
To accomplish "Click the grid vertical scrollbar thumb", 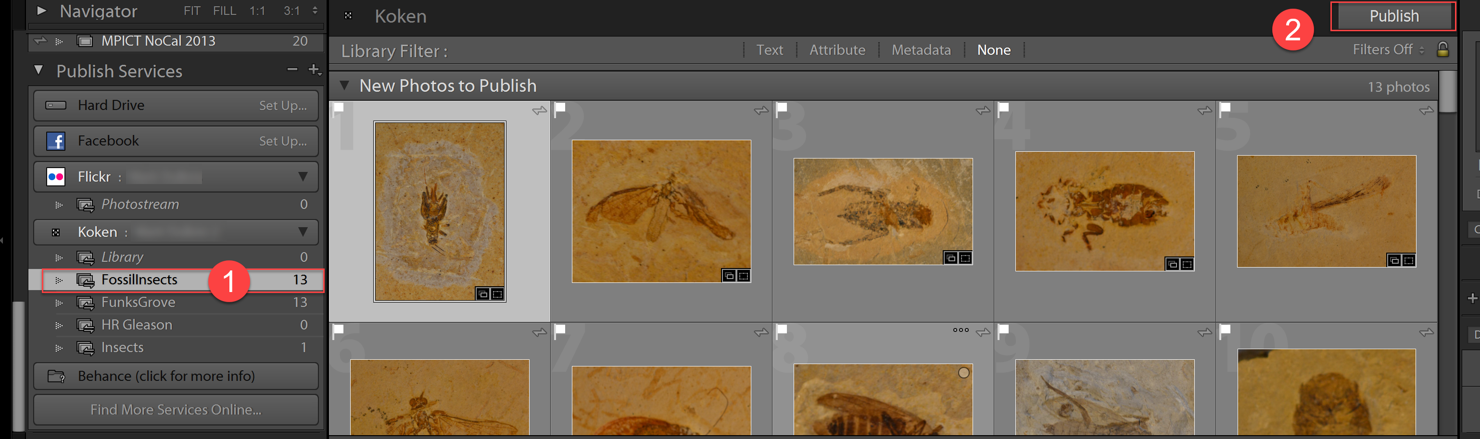I will [1448, 92].
